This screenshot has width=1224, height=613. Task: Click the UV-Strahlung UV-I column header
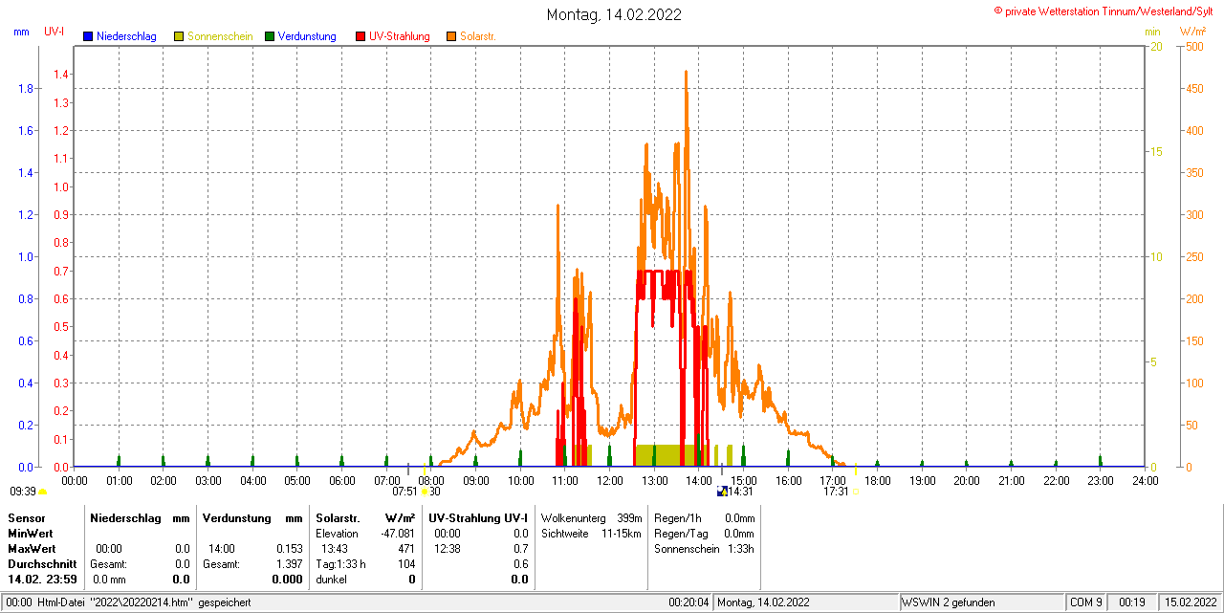tap(478, 517)
